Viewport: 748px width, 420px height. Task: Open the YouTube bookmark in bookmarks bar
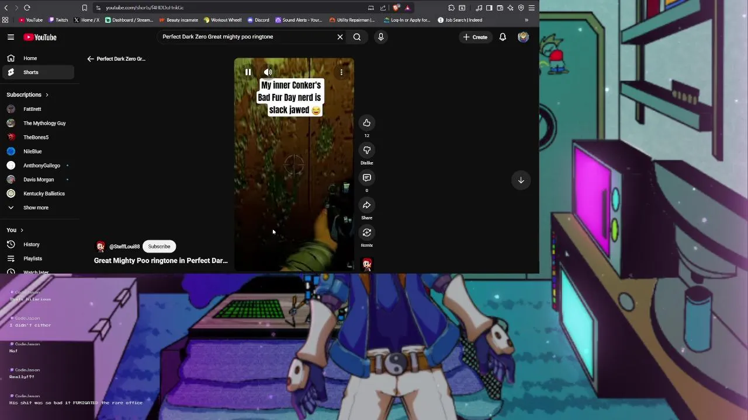(31, 20)
